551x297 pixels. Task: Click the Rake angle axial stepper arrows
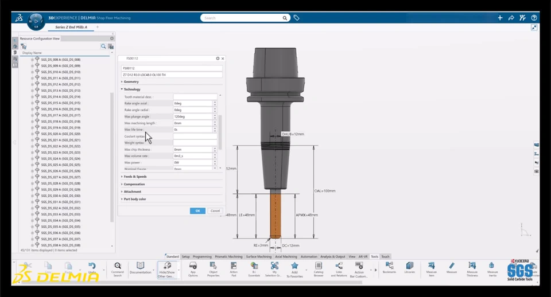tap(215, 103)
